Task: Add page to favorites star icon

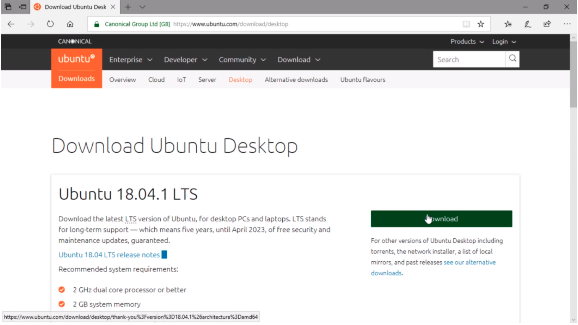Action: (x=481, y=24)
